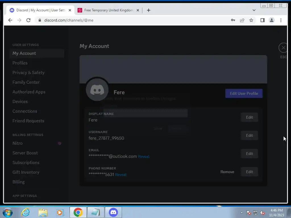Edit the username
Image resolution: width=291 pixels, height=218 pixels.
point(249,135)
